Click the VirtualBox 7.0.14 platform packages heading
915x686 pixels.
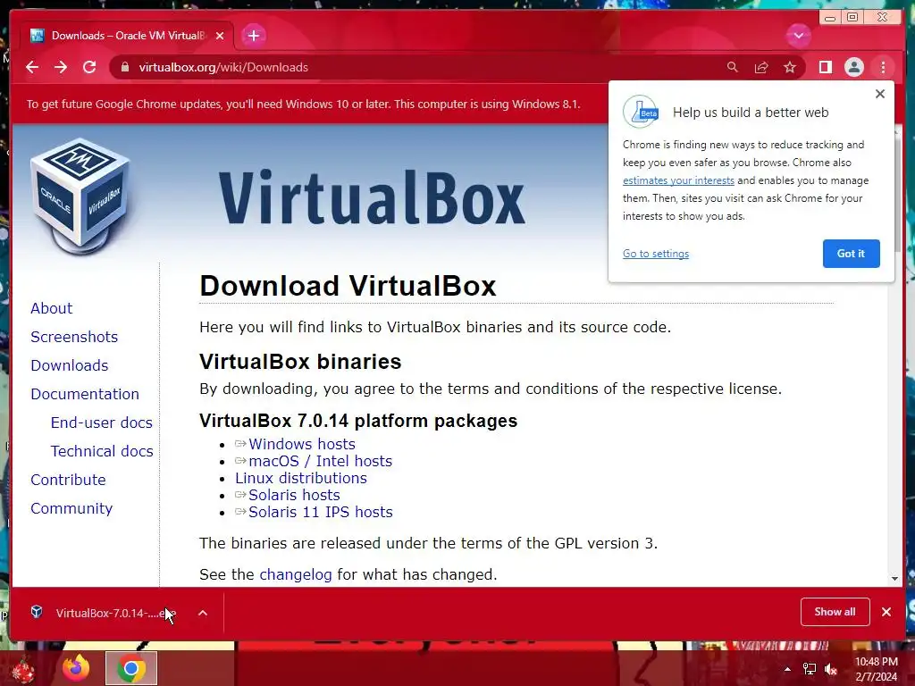(358, 421)
